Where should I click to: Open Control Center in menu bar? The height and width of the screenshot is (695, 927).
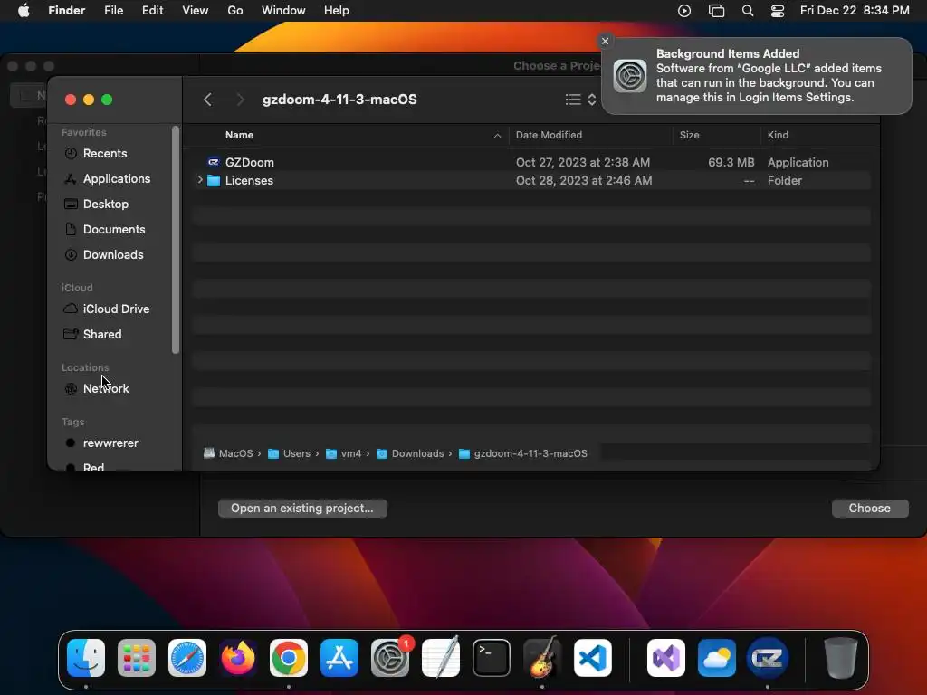point(777,11)
